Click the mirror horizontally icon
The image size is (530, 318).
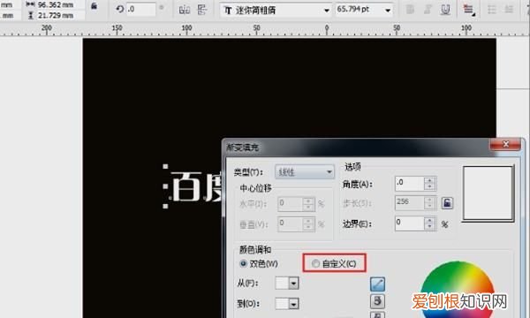pyautogui.click(x=185, y=10)
